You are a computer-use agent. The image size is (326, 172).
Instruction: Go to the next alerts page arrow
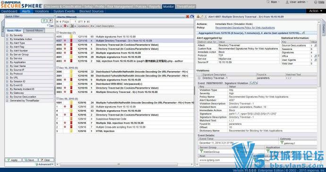[x=85, y=22]
